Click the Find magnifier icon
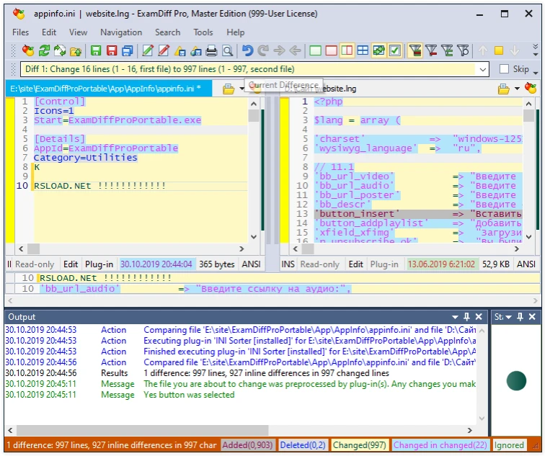This screenshot has height=456, width=545. (227, 51)
